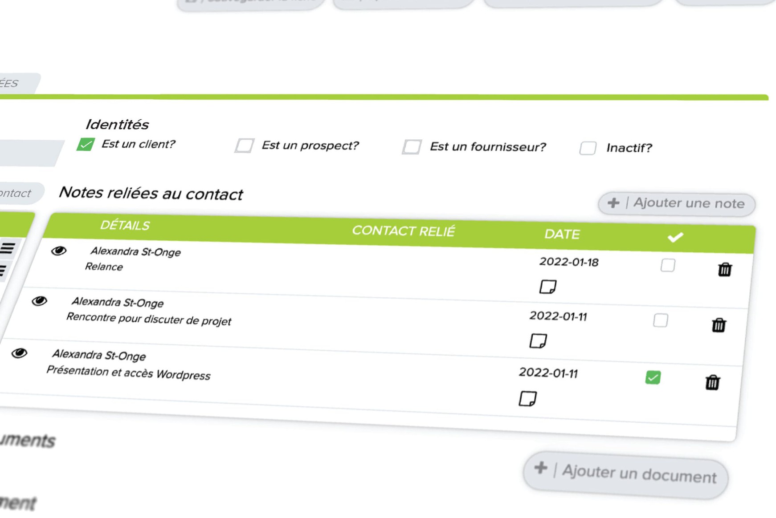
Task: Sort notes by the DATE column header
Action: tap(562, 234)
